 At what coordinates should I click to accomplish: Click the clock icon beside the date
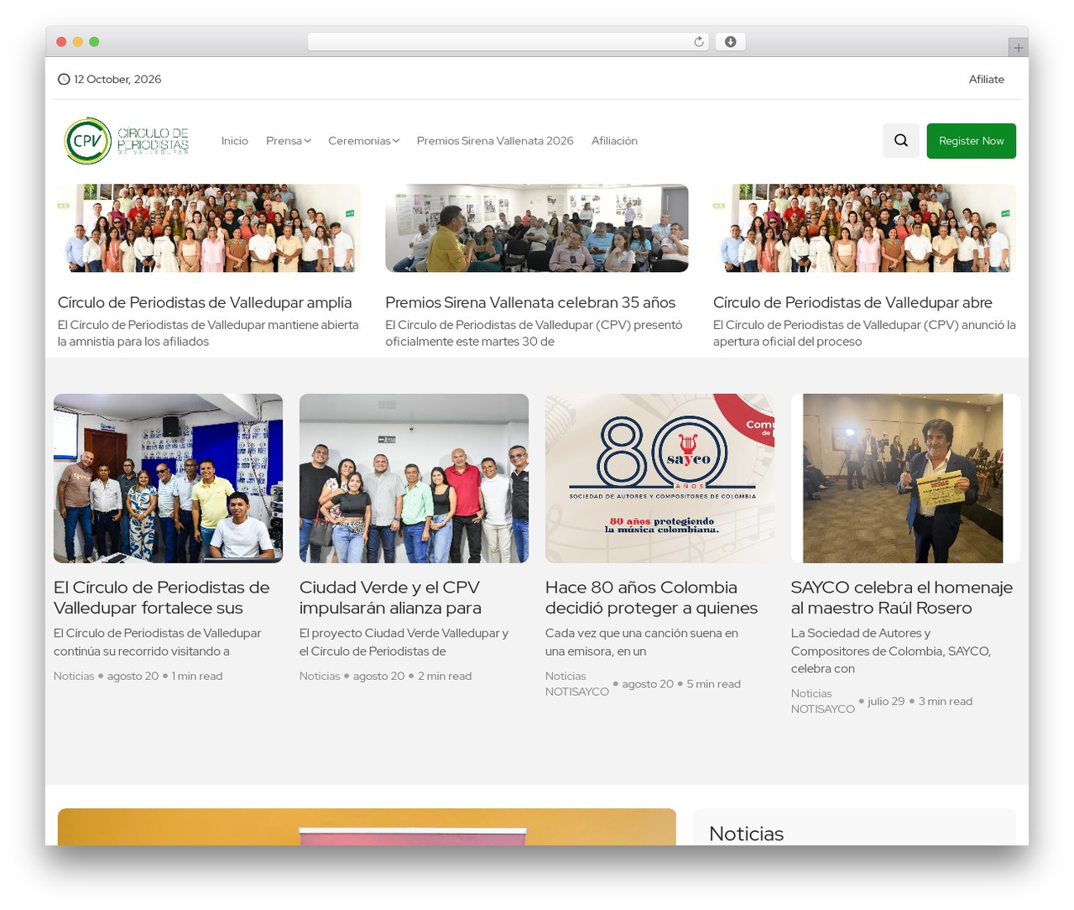64,79
